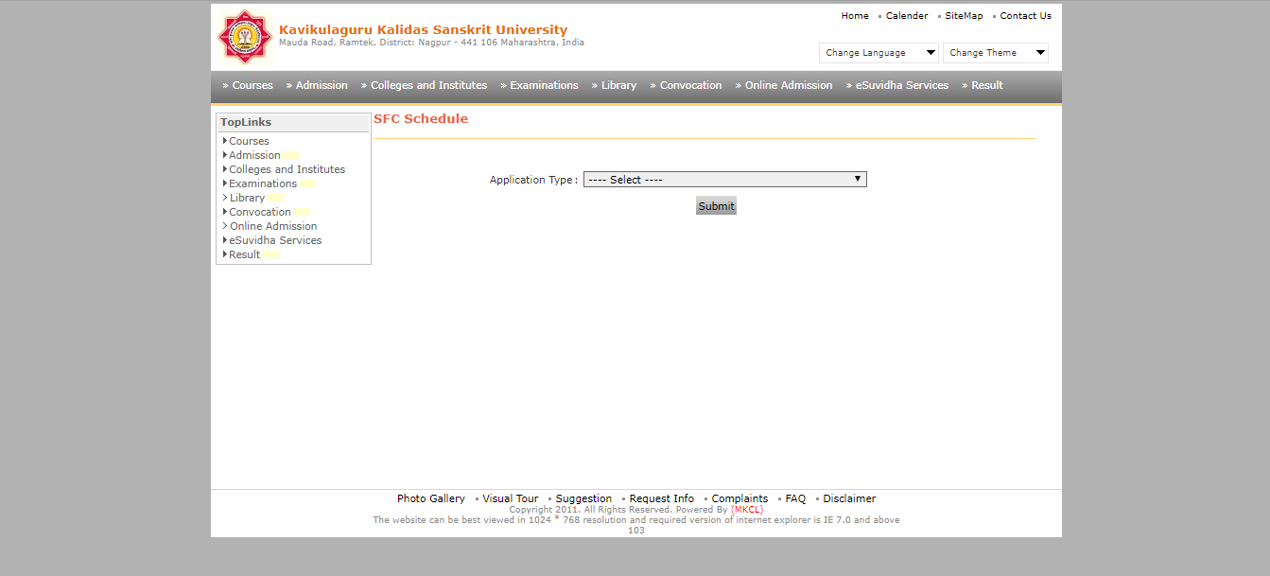Open the Application Type select dropdown
Screen dimensions: 1270x576
[x=724, y=179]
